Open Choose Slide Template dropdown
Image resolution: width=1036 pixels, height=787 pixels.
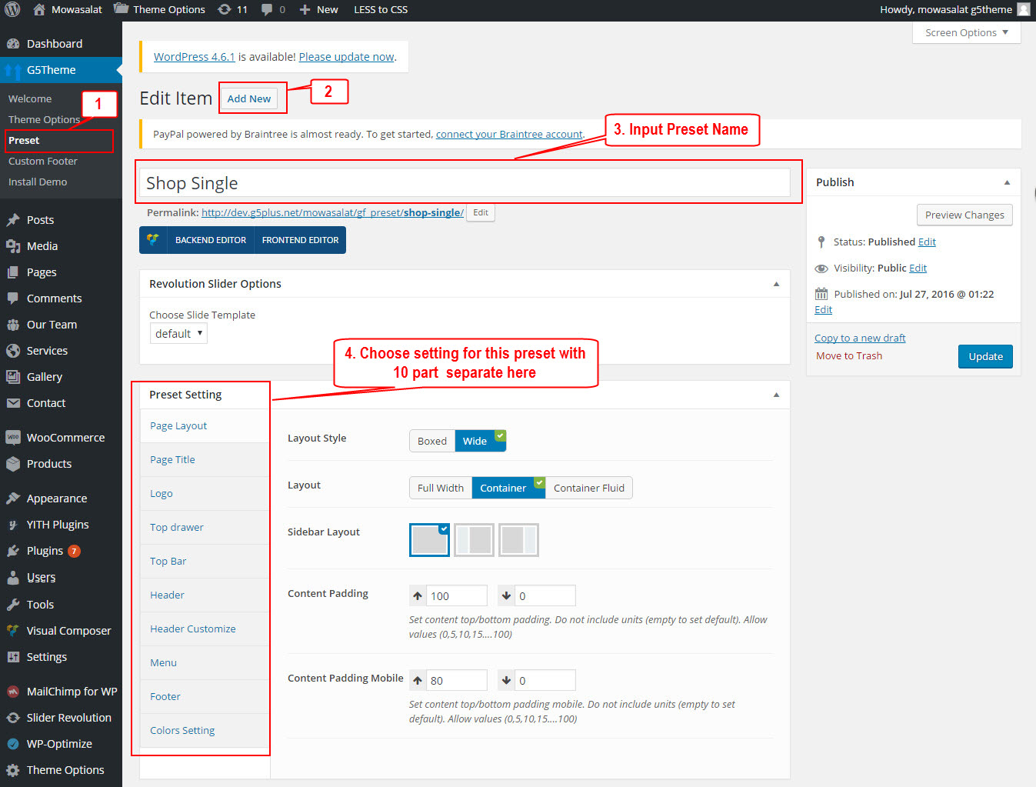pyautogui.click(x=178, y=334)
